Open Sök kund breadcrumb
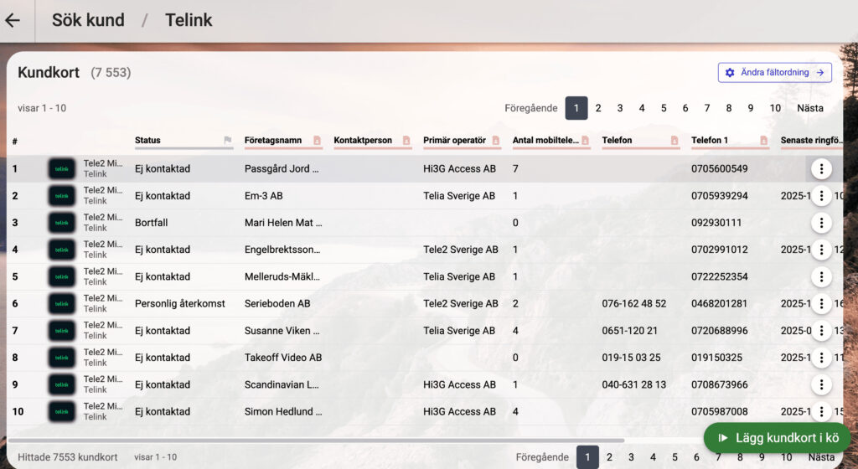The height and width of the screenshot is (469, 858). (88, 20)
